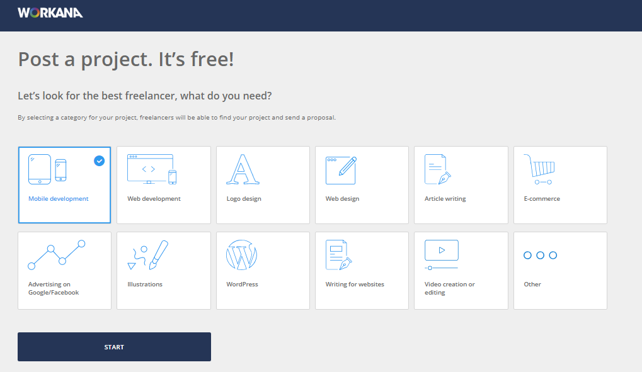642x372 pixels.
Task: Select the Web development label
Action: [154, 199]
